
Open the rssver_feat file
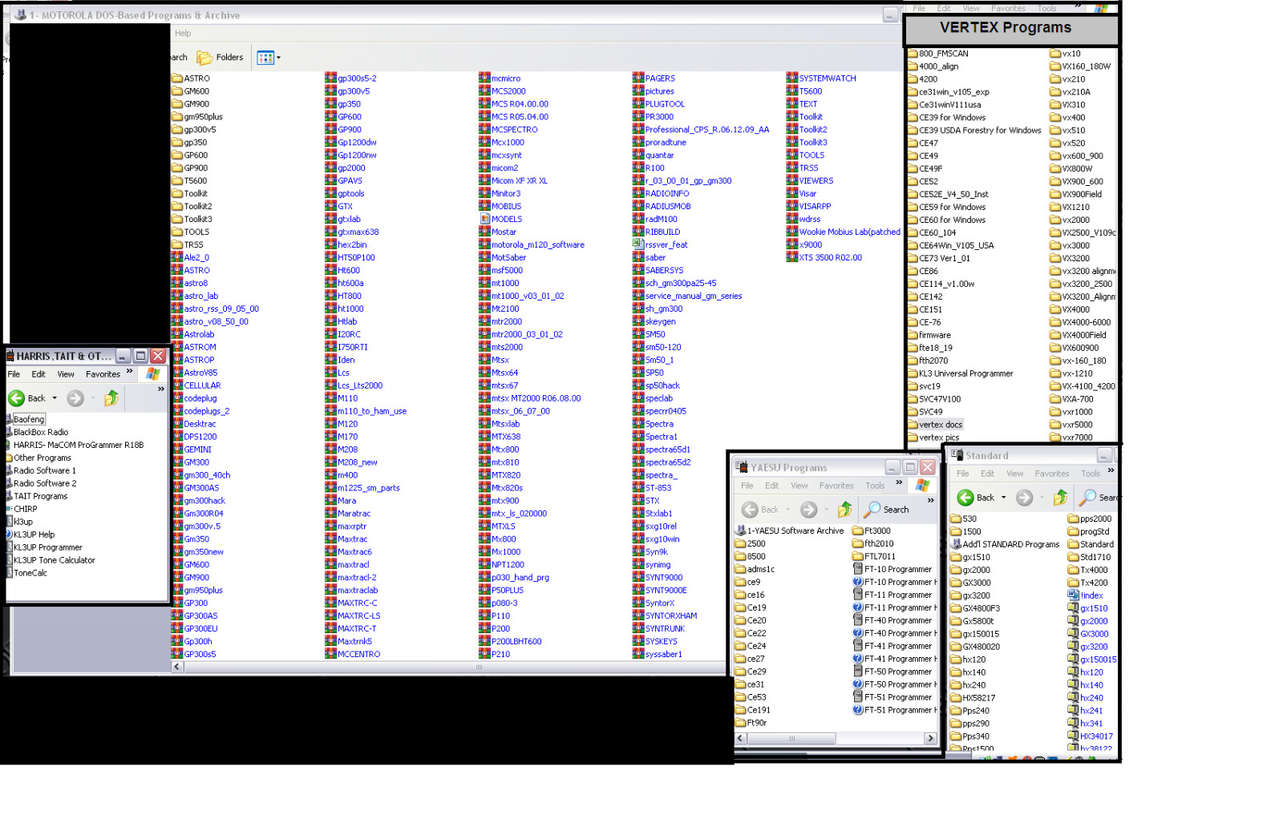[666, 244]
